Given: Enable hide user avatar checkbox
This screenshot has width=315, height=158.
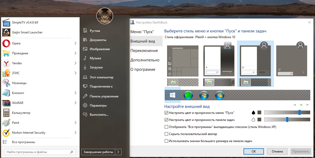Looking at the screenshot, I should point(166,134).
